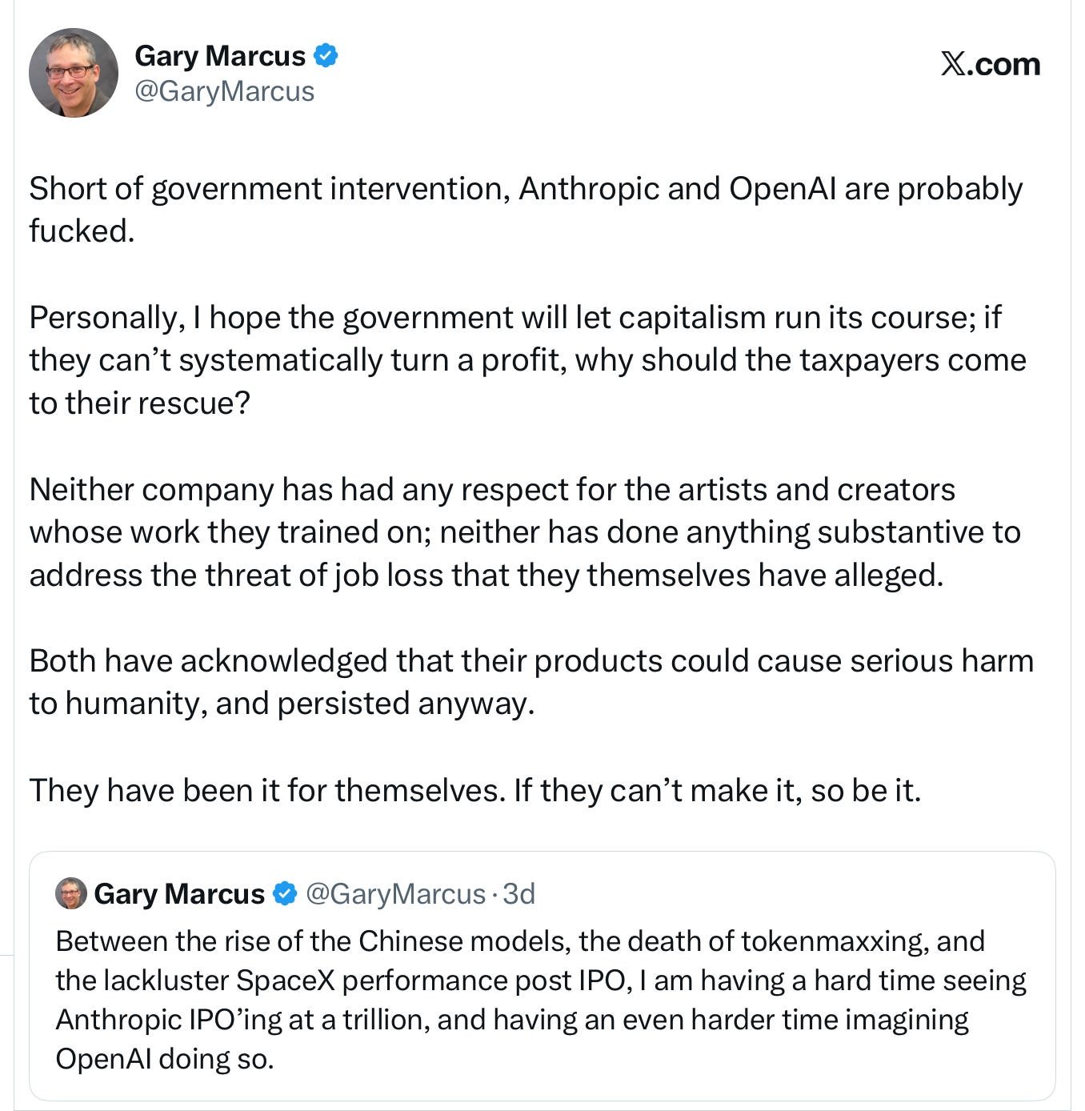This screenshot has height=1111, width=1085.
Task: Click paragraph beginning 'Personally, I hope the government'
Action: (527, 360)
